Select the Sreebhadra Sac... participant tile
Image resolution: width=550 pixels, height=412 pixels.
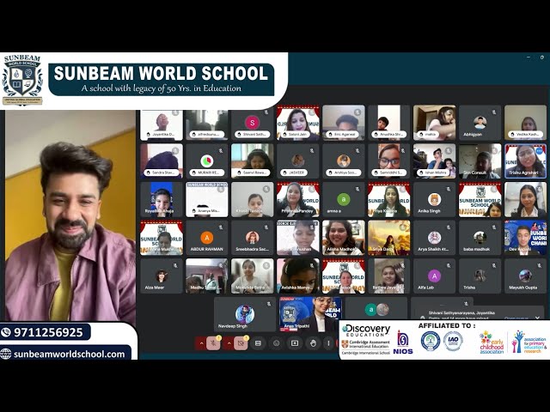click(252, 238)
